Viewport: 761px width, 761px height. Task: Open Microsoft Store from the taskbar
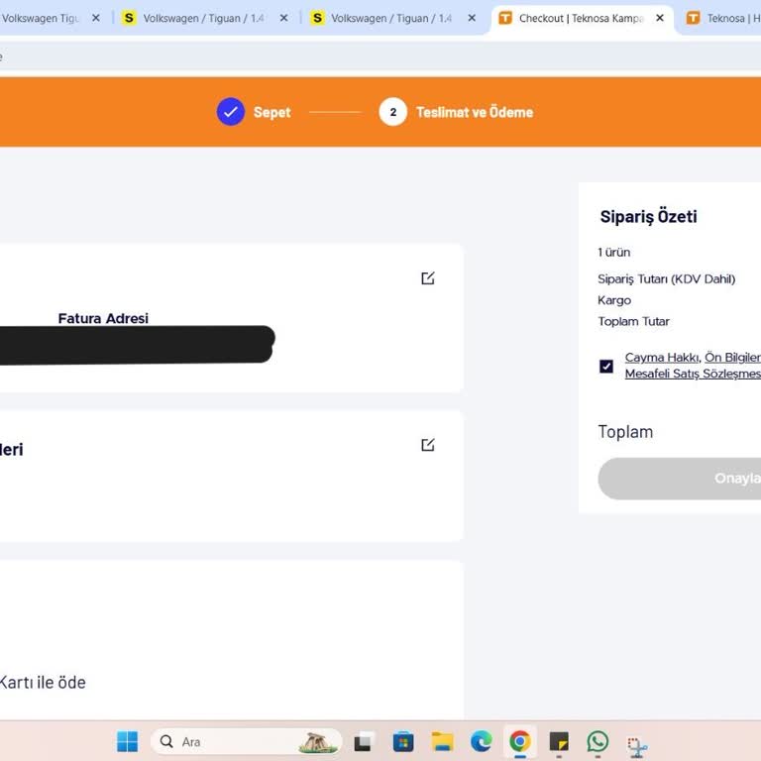tap(403, 741)
